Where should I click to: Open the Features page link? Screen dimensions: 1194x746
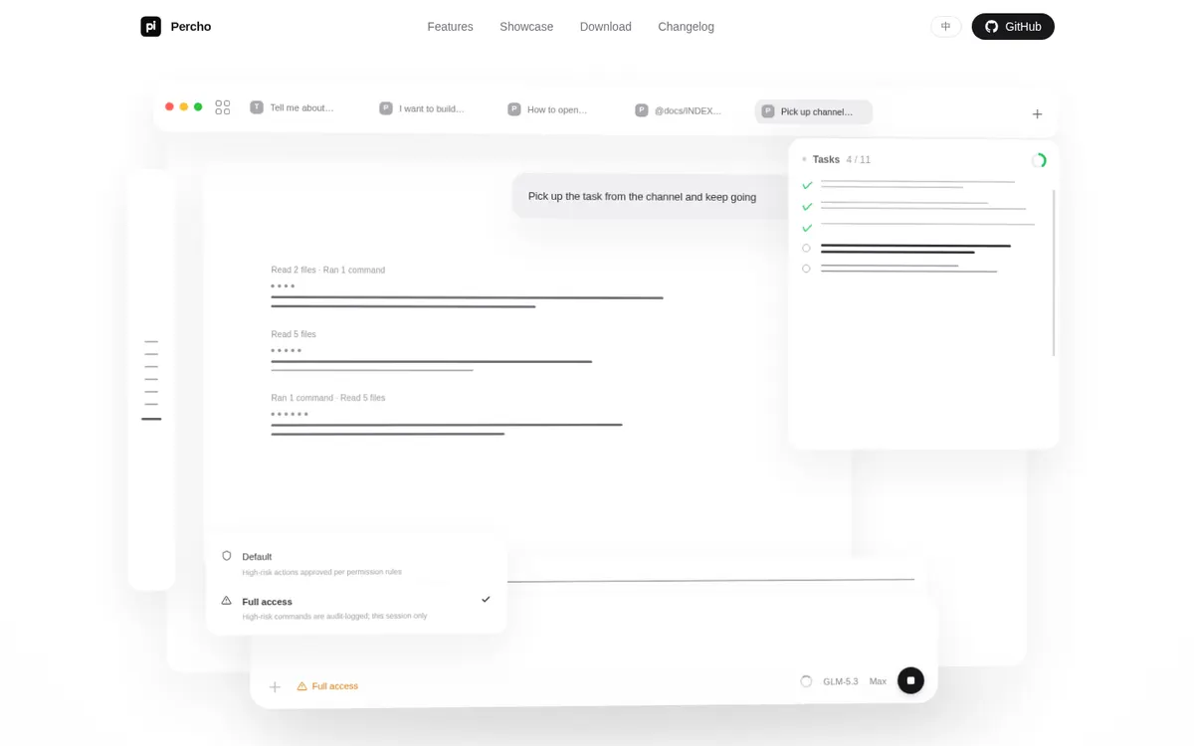click(x=450, y=27)
